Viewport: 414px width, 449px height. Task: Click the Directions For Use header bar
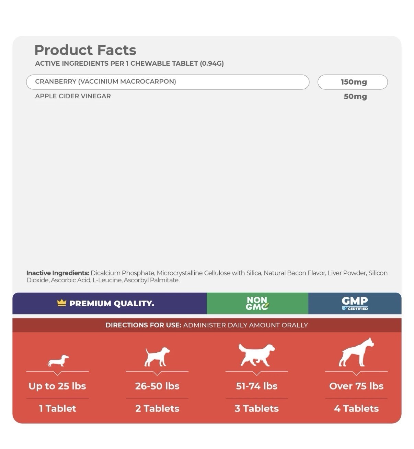pos(207,325)
